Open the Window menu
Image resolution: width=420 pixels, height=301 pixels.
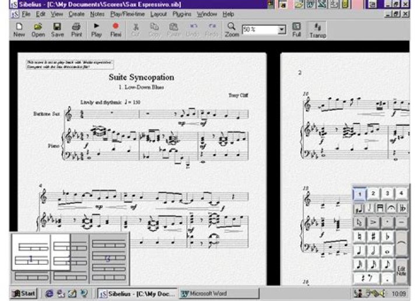(x=206, y=14)
